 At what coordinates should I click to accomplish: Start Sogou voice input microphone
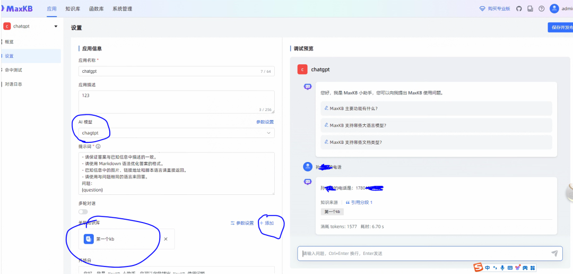click(502, 268)
